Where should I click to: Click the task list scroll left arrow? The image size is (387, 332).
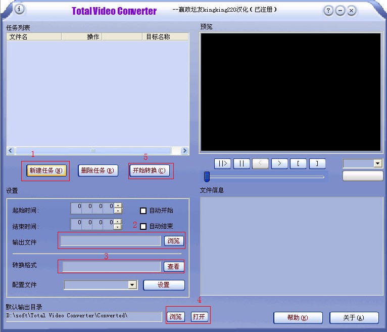coord(11,150)
